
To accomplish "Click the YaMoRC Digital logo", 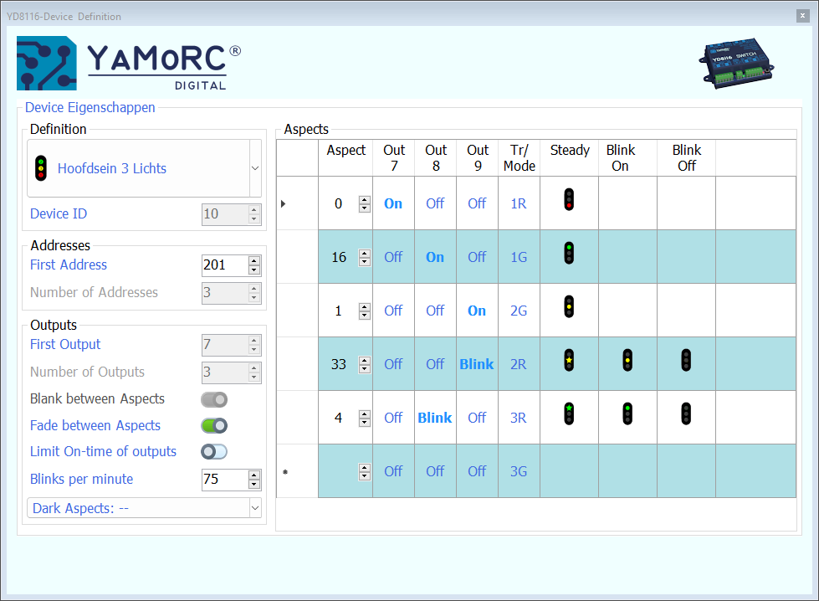I will click(x=129, y=63).
